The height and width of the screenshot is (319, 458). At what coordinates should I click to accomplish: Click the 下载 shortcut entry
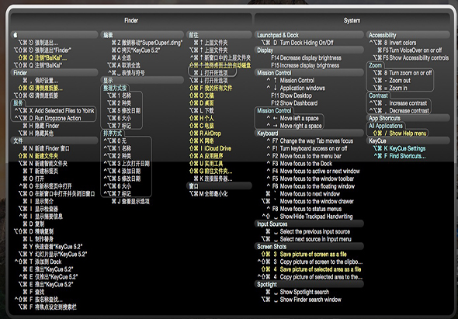coord(202,111)
